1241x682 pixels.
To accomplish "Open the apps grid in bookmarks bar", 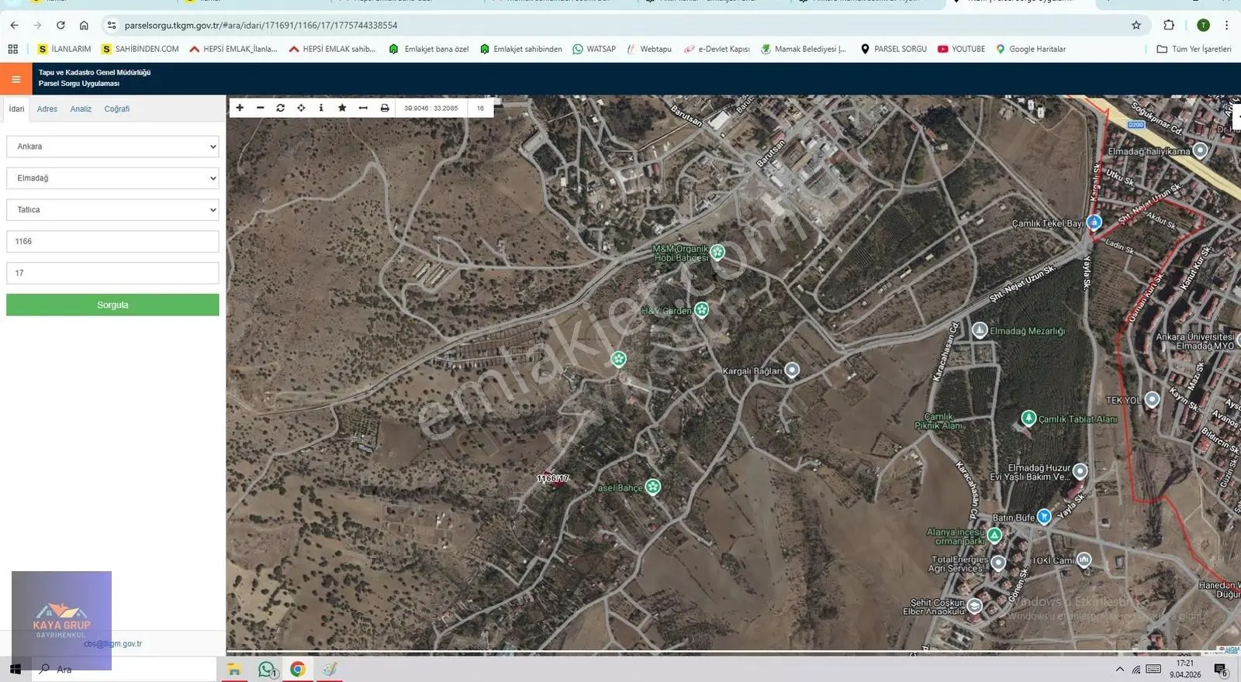I will (13, 49).
